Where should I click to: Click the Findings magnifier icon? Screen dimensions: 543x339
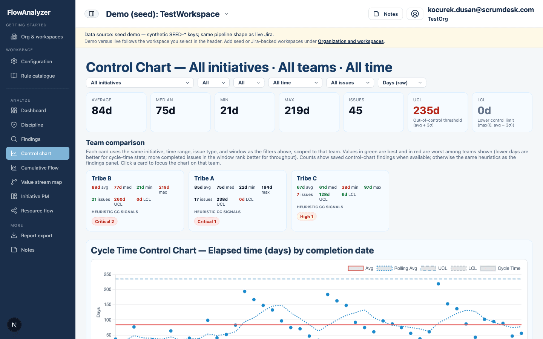click(14, 139)
